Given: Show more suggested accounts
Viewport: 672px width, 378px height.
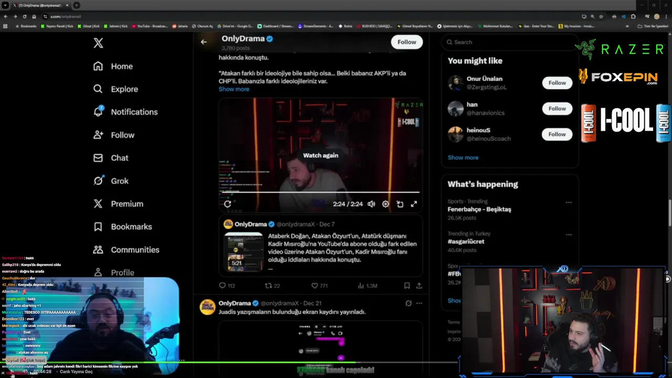Looking at the screenshot, I should click(463, 157).
